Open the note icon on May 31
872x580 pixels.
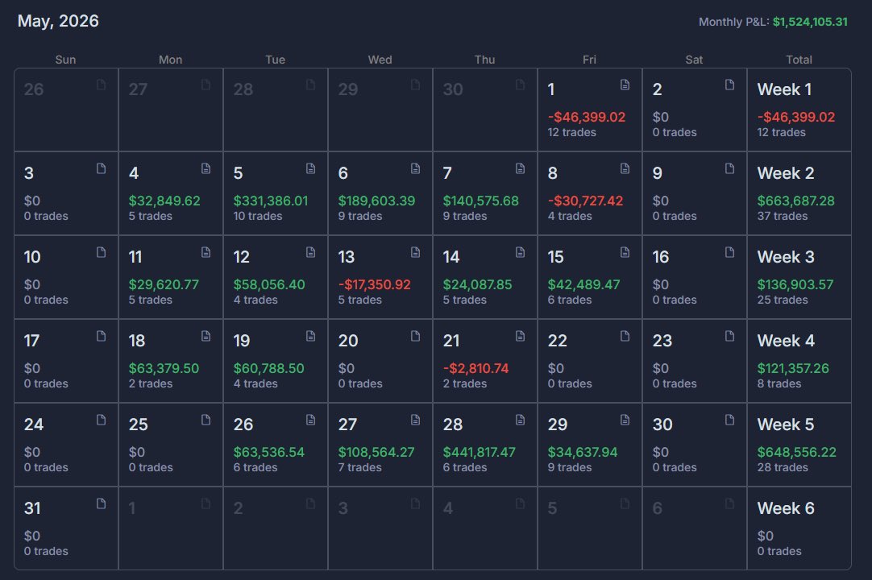coord(101,503)
